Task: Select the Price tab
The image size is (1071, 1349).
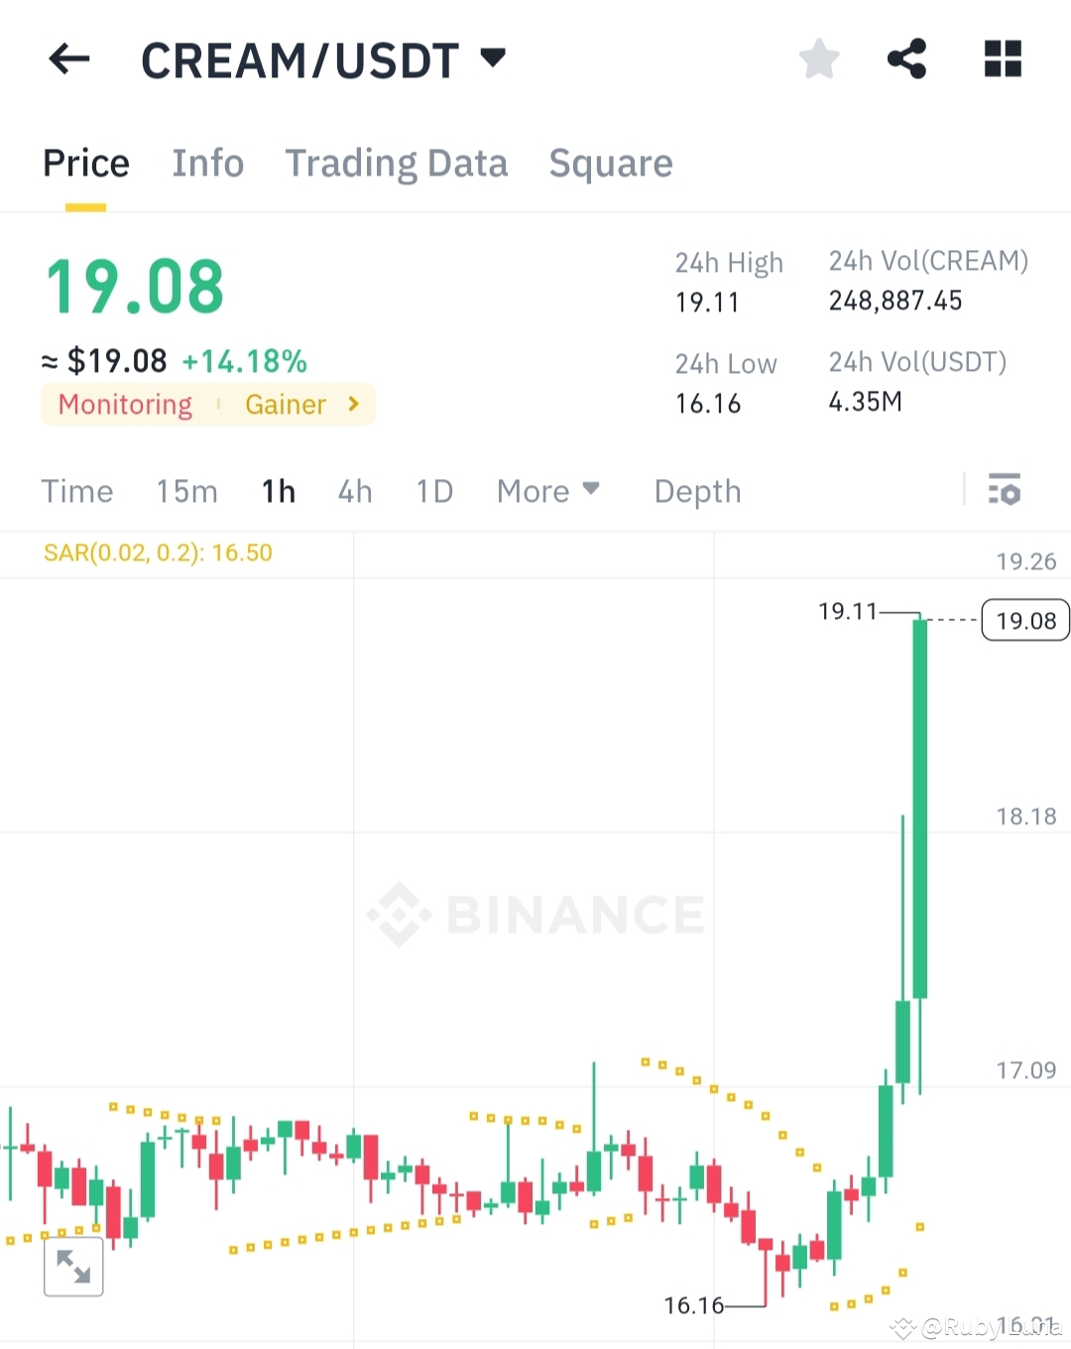Action: (85, 163)
